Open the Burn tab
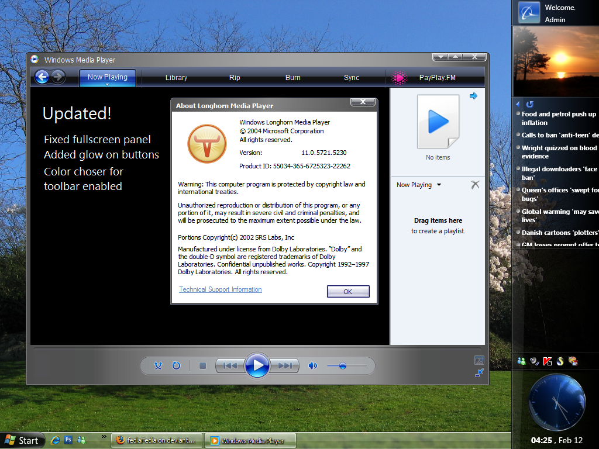The image size is (599, 449). 293,78
